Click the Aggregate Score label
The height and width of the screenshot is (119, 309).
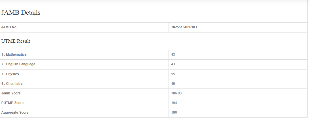click(x=15, y=112)
